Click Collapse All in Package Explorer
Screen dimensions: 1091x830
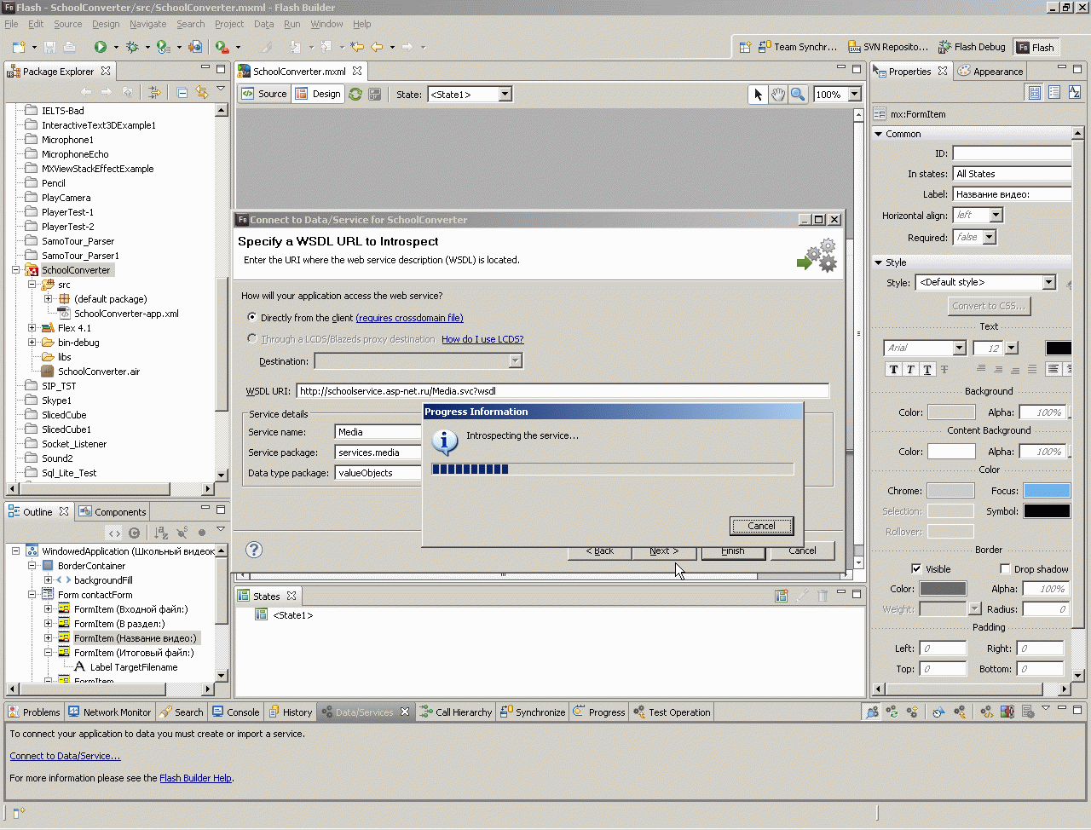point(182,92)
